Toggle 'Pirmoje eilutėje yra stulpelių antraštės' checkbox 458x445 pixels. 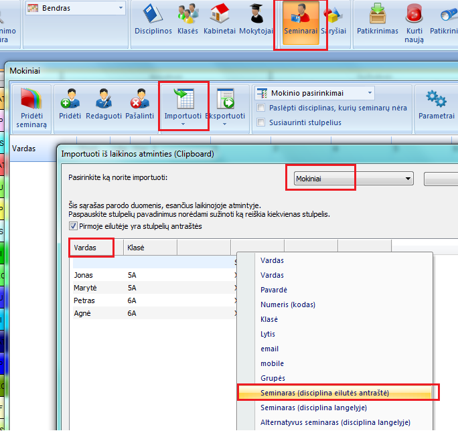click(x=73, y=226)
